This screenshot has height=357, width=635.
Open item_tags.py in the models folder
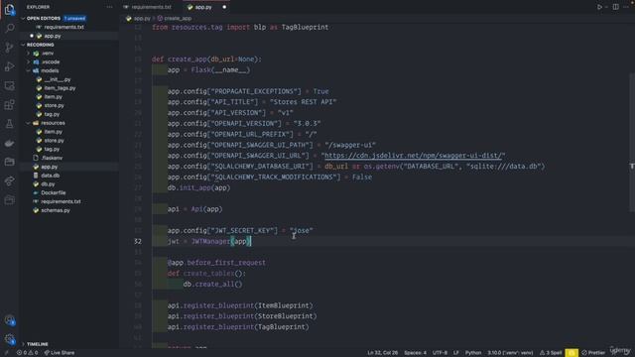click(x=60, y=88)
